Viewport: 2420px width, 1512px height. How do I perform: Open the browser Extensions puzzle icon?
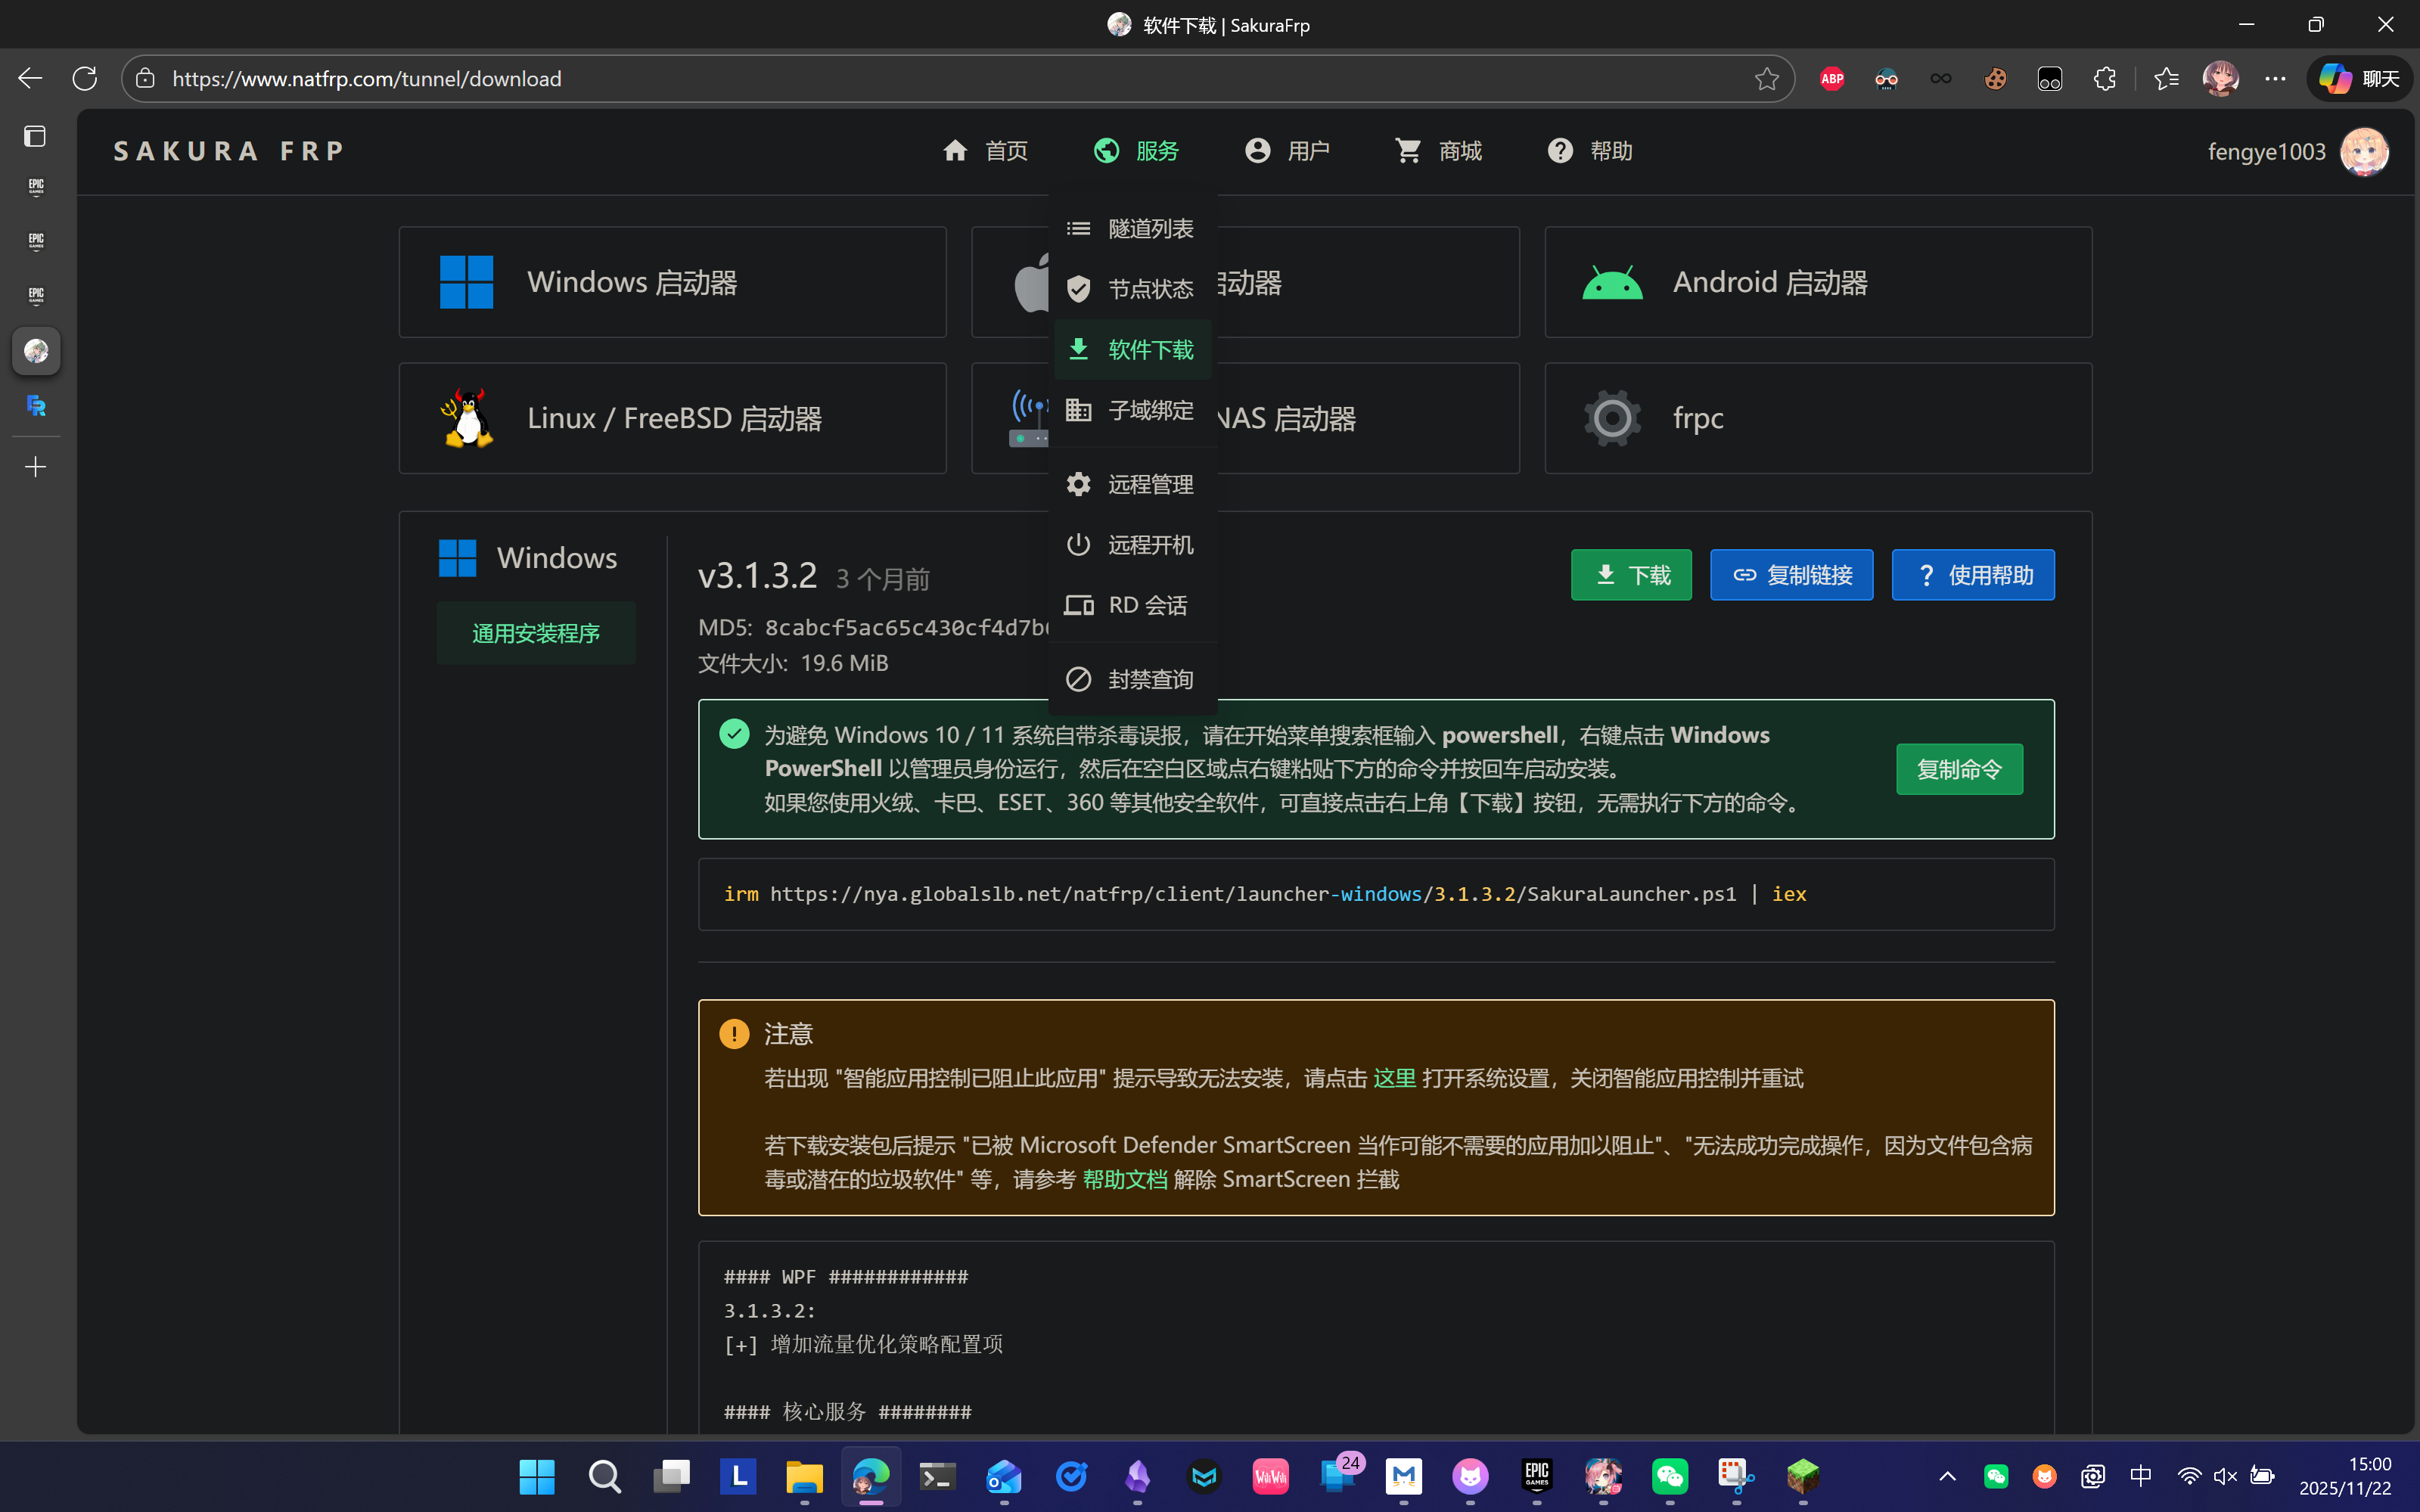click(x=2105, y=79)
